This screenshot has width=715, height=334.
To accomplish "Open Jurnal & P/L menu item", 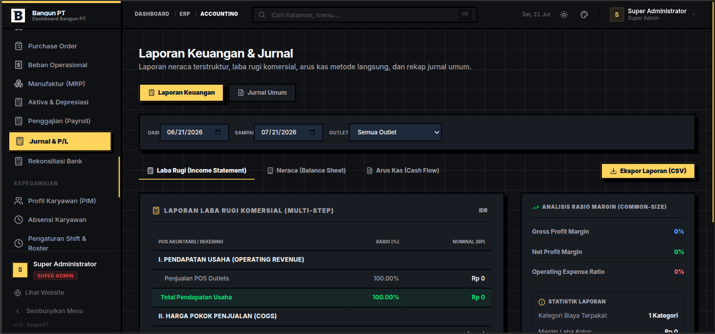I will pos(60,141).
